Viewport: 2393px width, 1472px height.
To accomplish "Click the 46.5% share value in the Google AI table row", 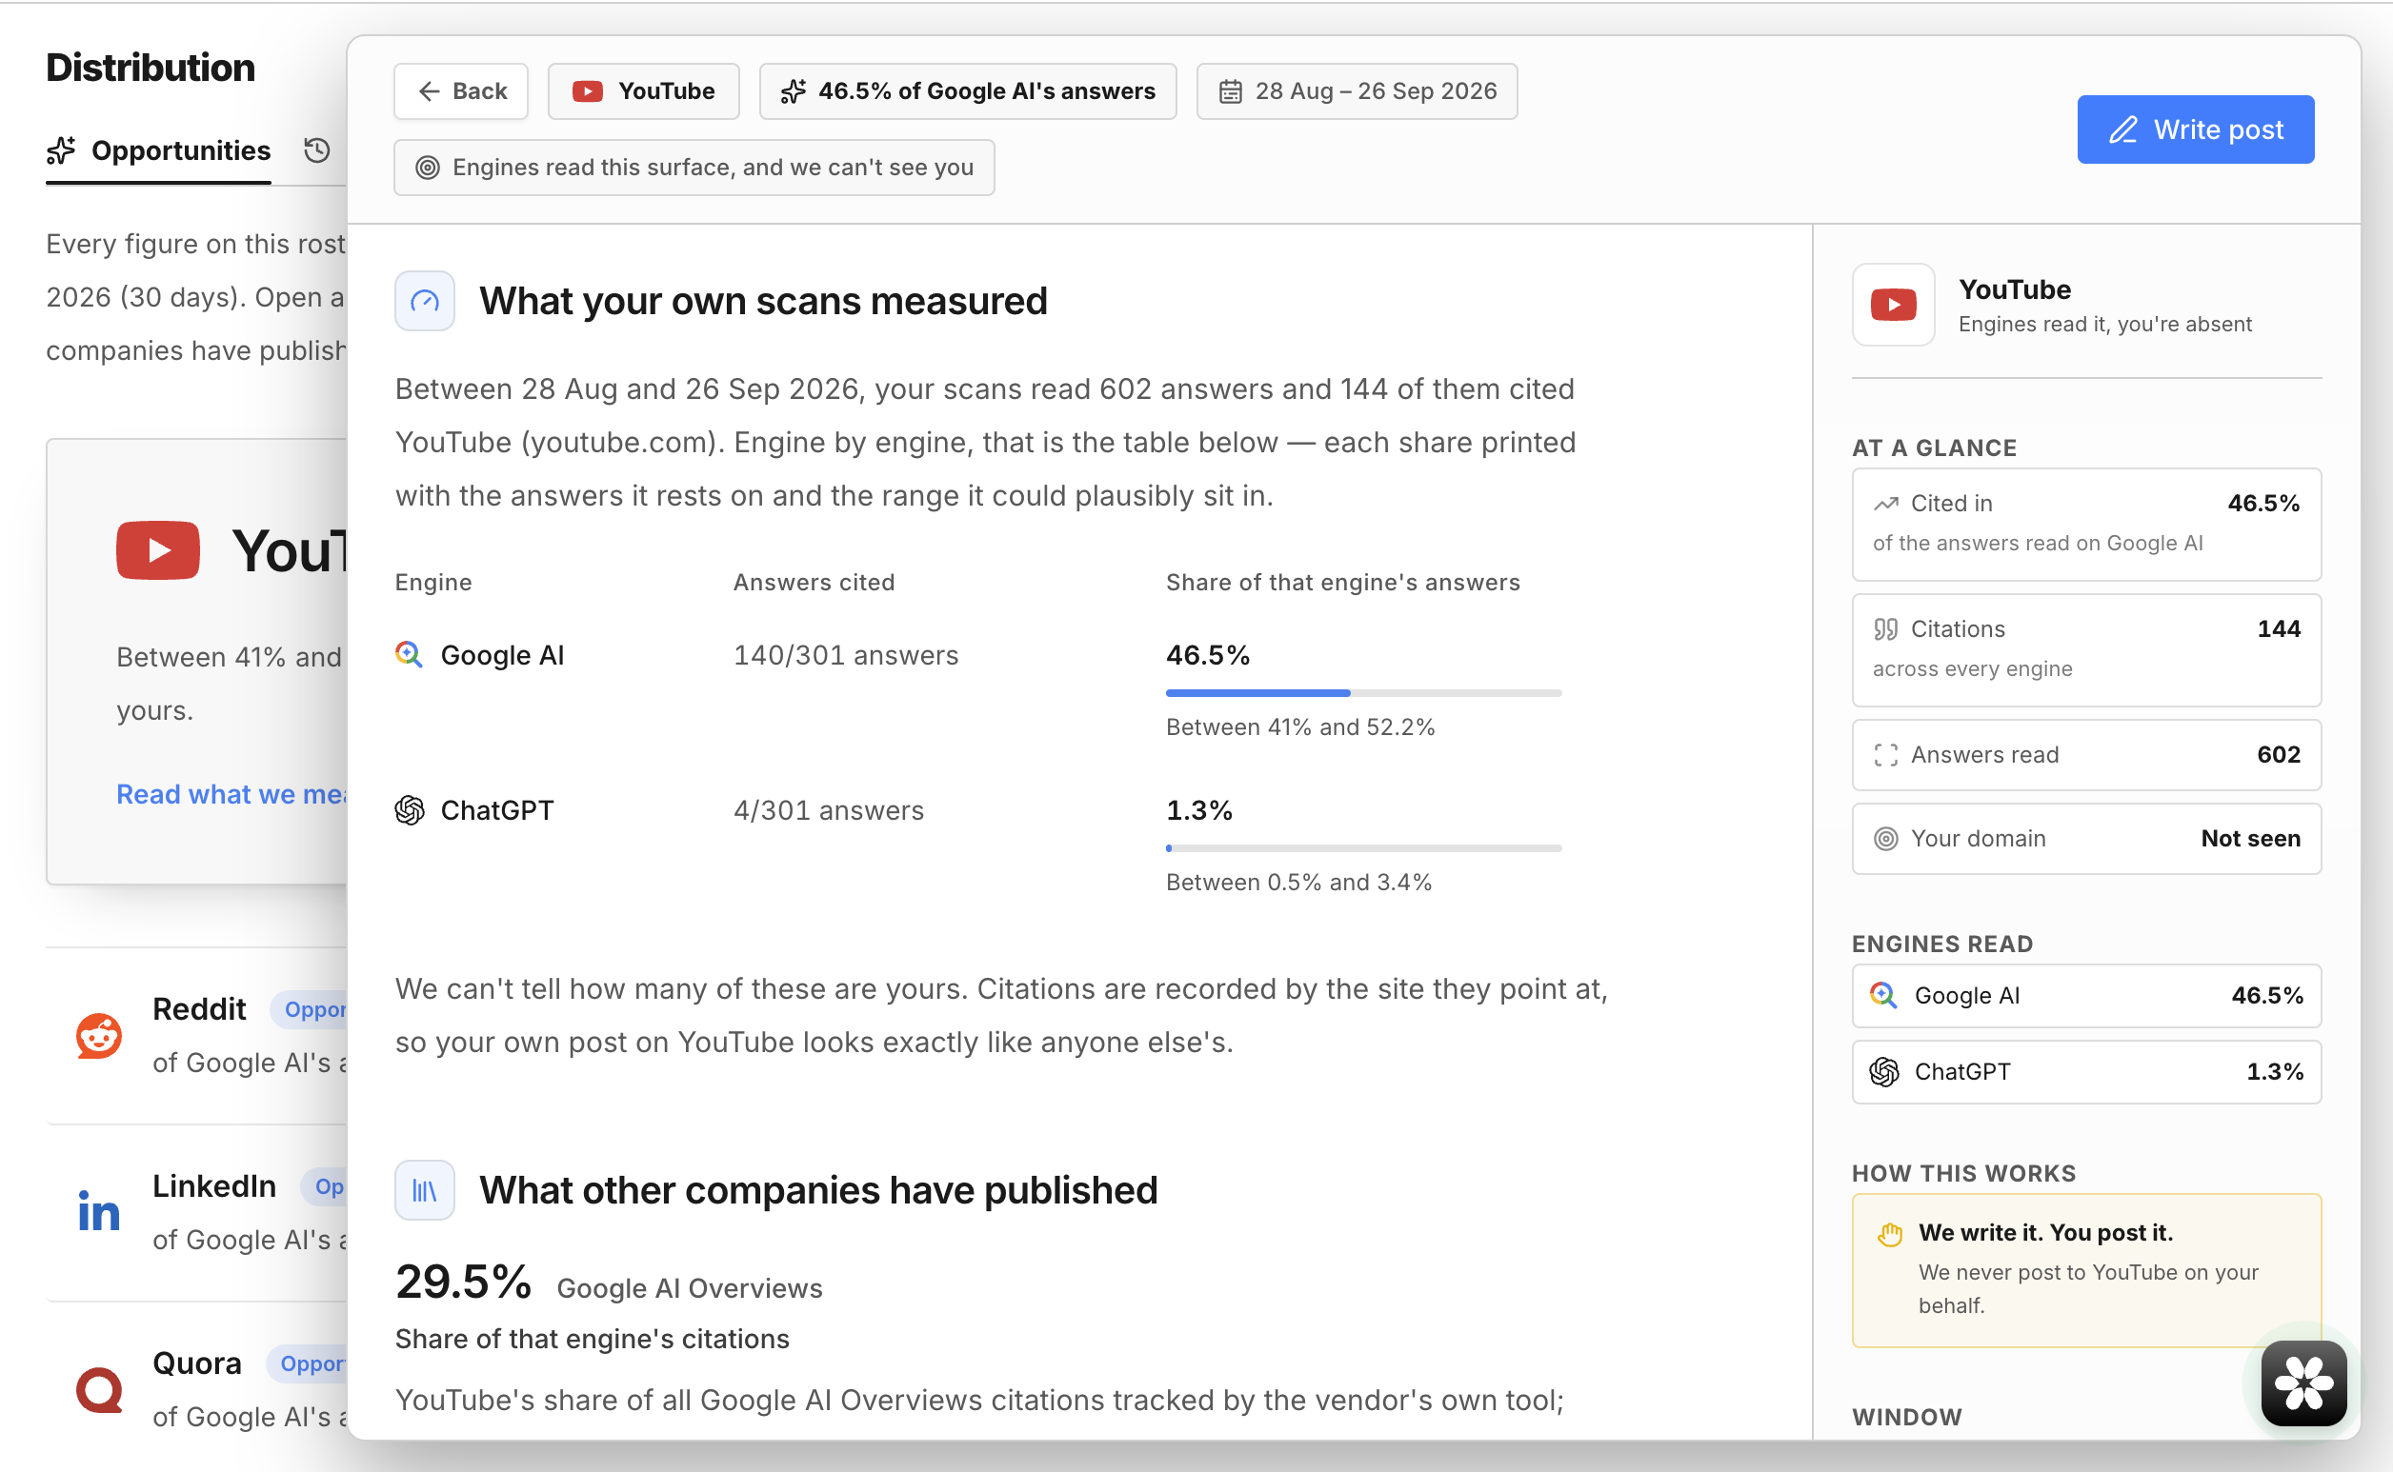I will pyautogui.click(x=1208, y=655).
